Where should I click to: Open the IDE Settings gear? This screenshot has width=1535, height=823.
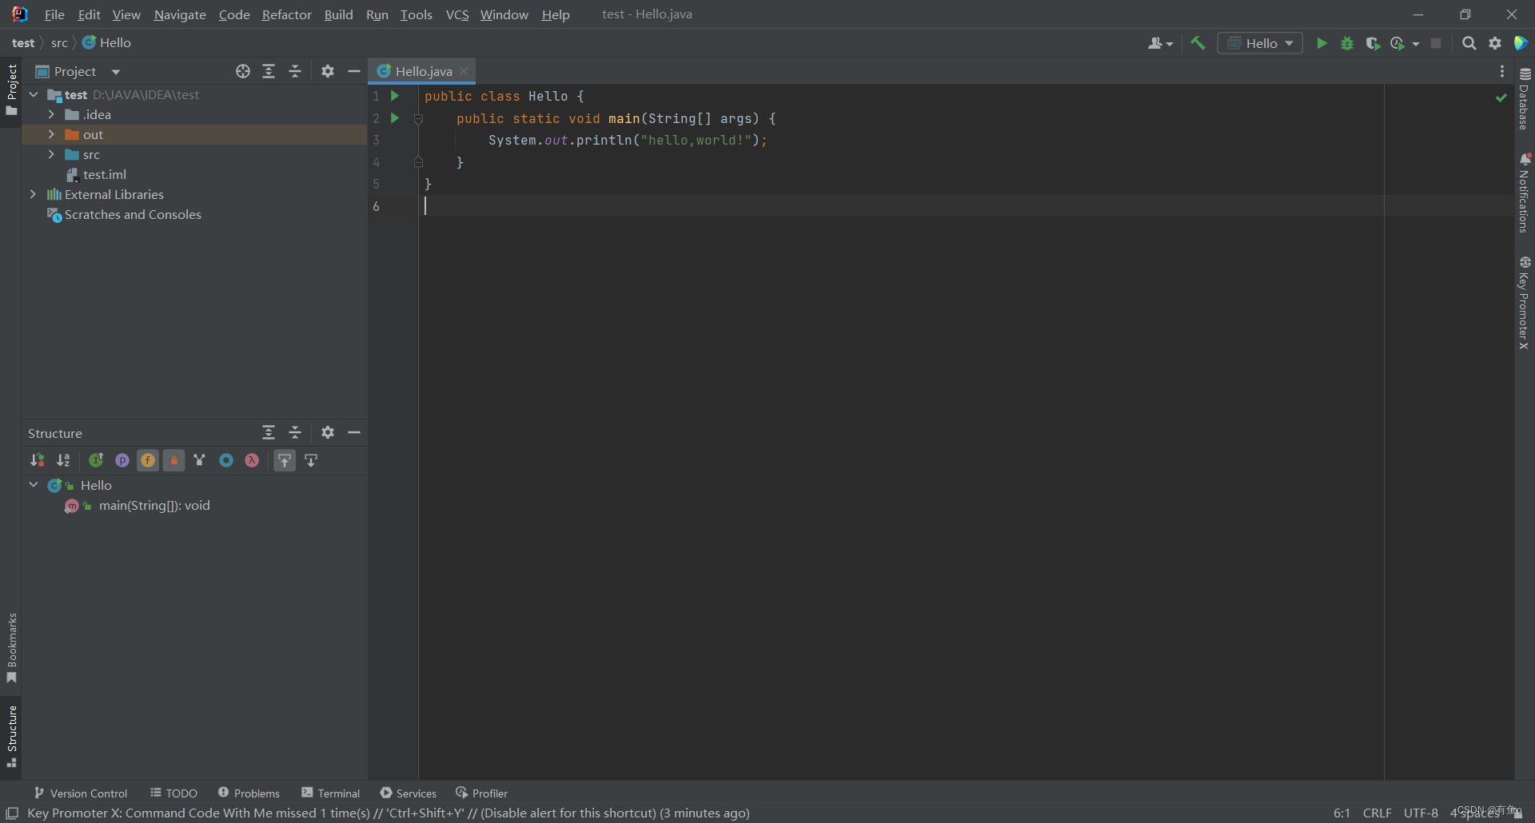coord(1495,43)
